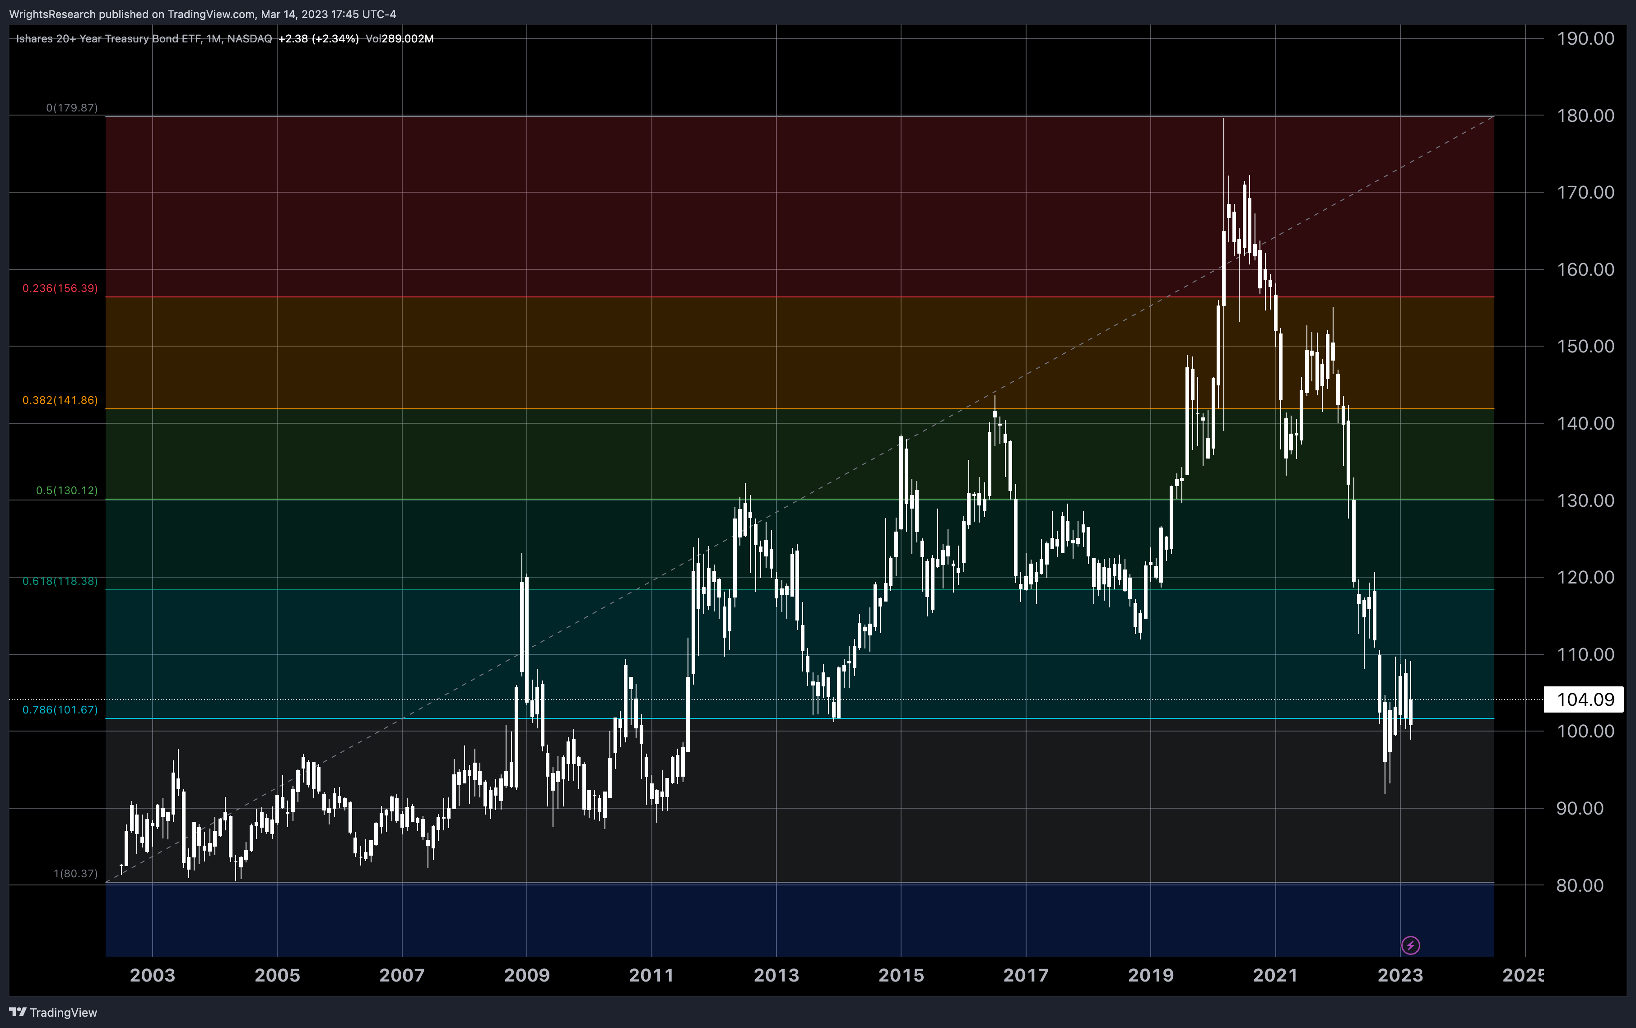Click the Fibonacci label 1(80.37)
Viewport: 1636px width, 1028px height.
point(75,874)
